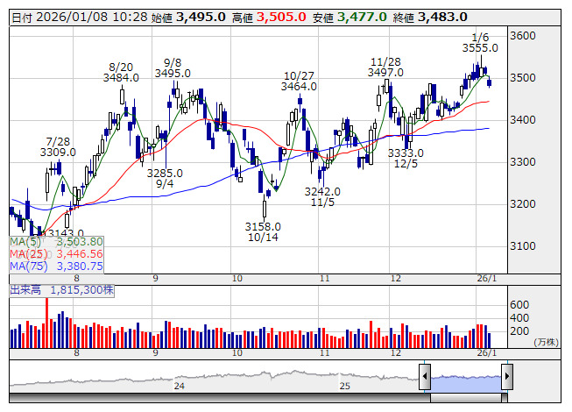Click the MA(25) 3,446.56 legend entry
The image size is (572, 412).
tap(57, 254)
